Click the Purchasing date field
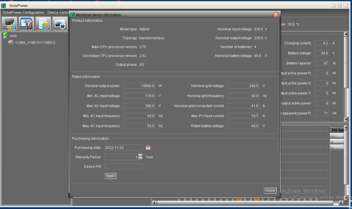This screenshot has height=209, width=352. point(124,147)
